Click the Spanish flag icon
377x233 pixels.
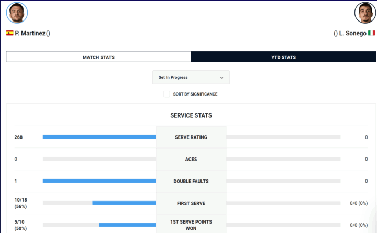10,33
